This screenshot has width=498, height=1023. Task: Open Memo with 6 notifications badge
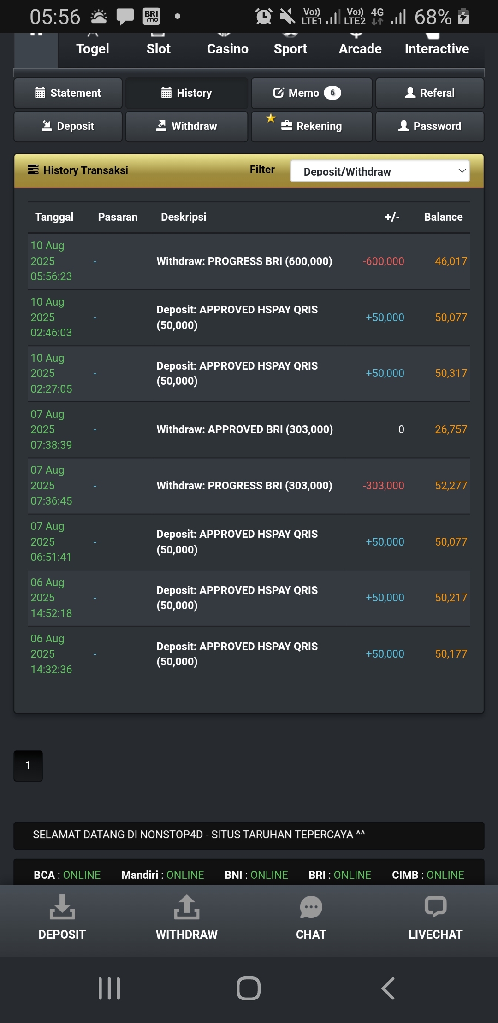(x=312, y=93)
